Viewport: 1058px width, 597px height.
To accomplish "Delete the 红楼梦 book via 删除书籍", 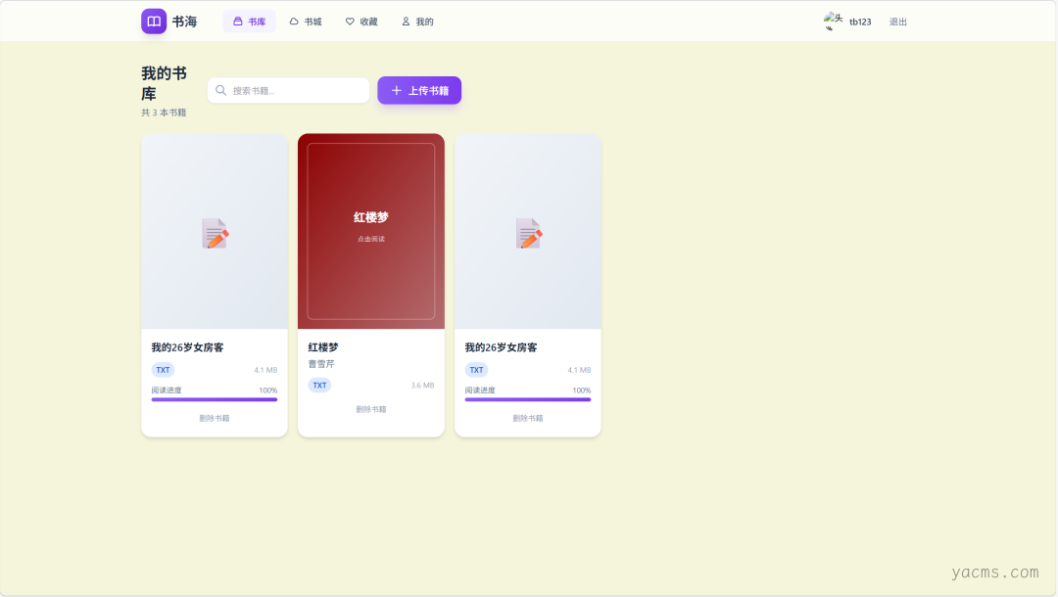I will coord(371,409).
